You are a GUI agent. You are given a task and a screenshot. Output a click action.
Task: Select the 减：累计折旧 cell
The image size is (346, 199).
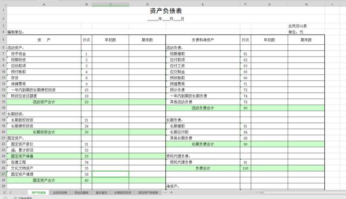(44, 150)
